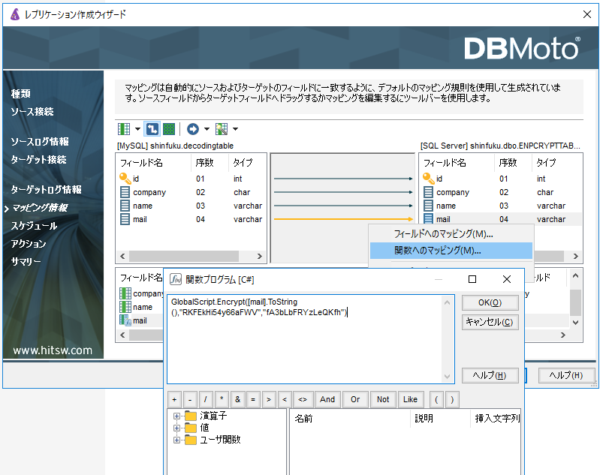Click the DBMoto wizard title bar icon
This screenshot has height=475, width=609.
coord(15,14)
